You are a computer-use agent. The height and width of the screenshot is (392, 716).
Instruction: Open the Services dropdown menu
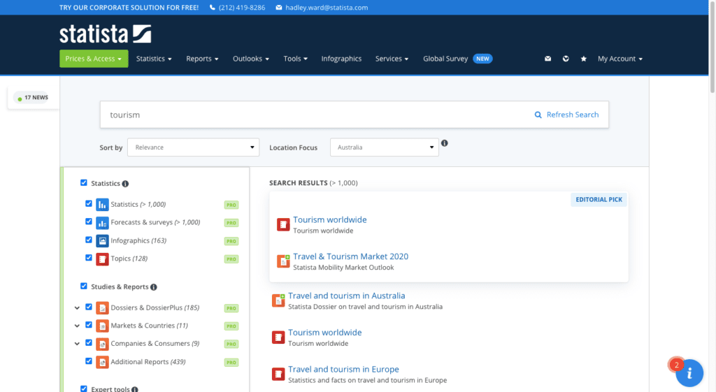click(392, 59)
